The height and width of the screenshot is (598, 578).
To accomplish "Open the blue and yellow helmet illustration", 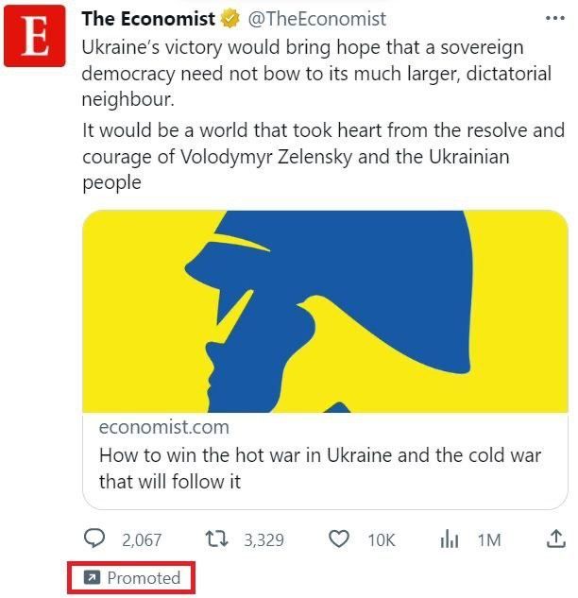I will 325,311.
